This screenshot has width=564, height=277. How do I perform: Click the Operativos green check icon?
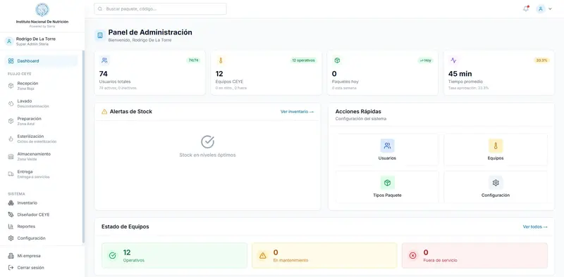point(113,255)
